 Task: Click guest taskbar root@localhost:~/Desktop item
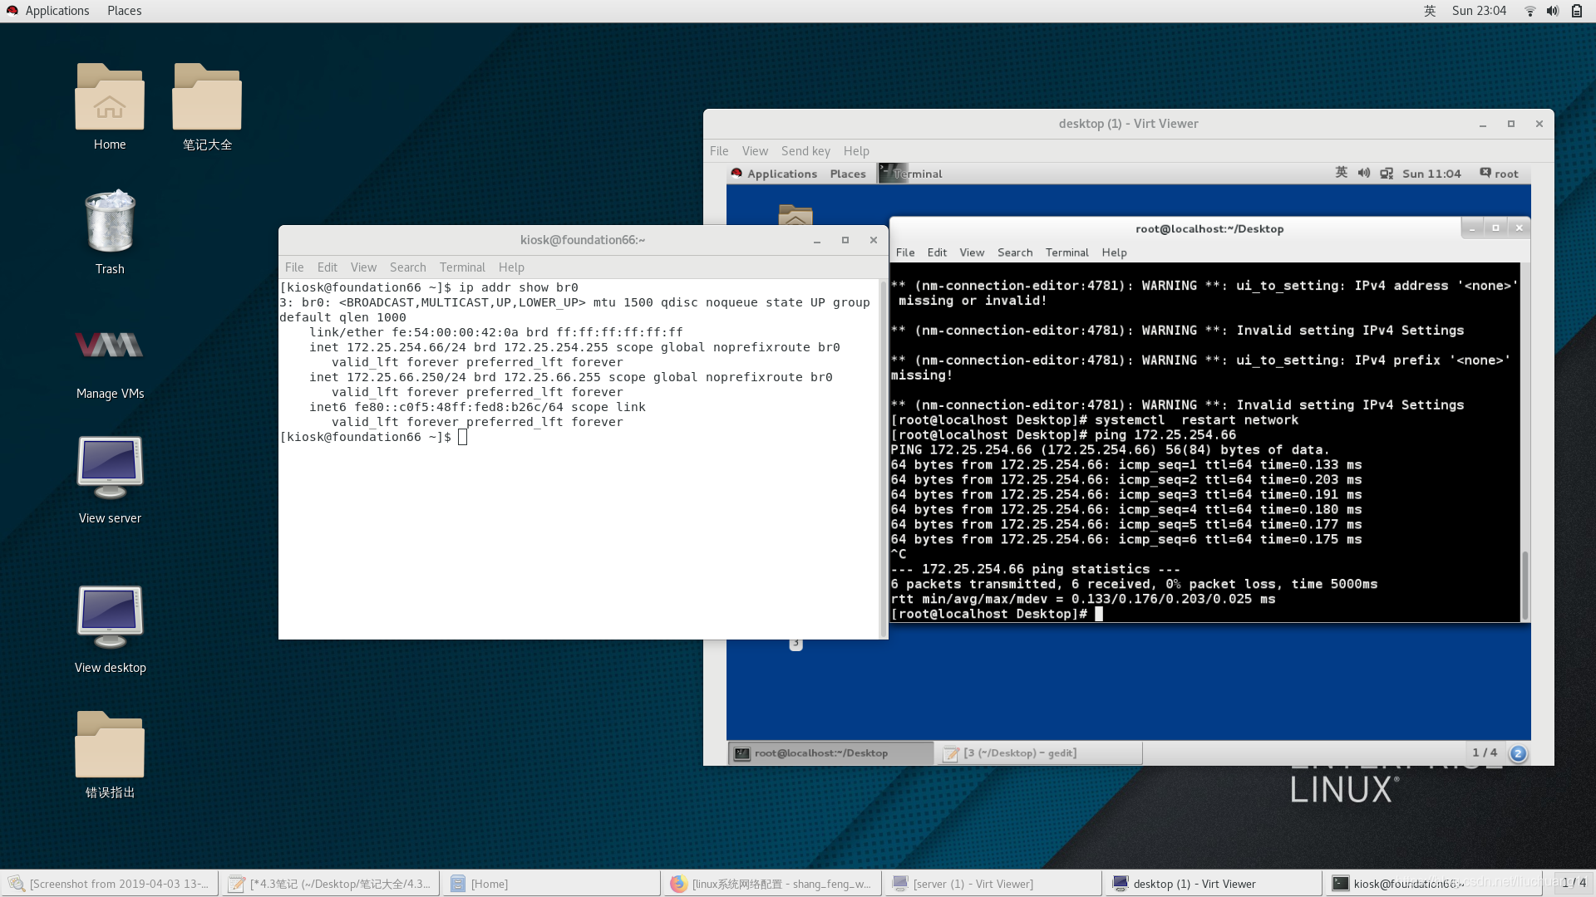click(831, 753)
